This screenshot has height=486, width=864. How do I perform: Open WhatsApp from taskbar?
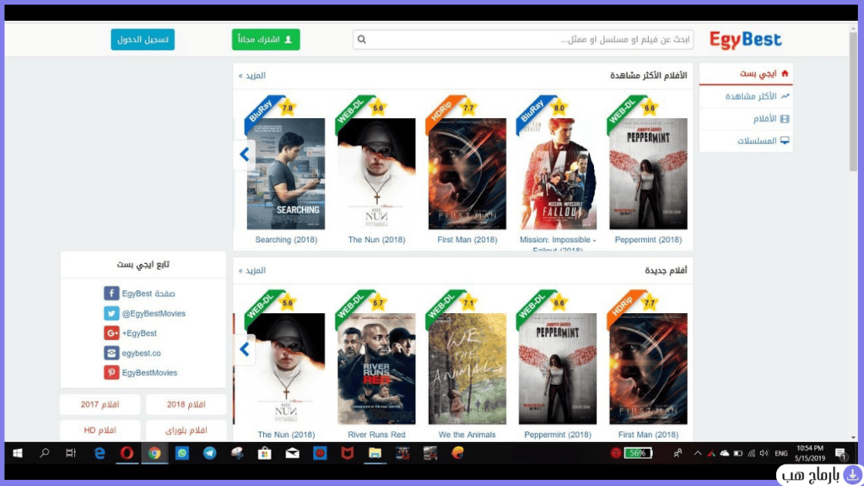point(182,453)
